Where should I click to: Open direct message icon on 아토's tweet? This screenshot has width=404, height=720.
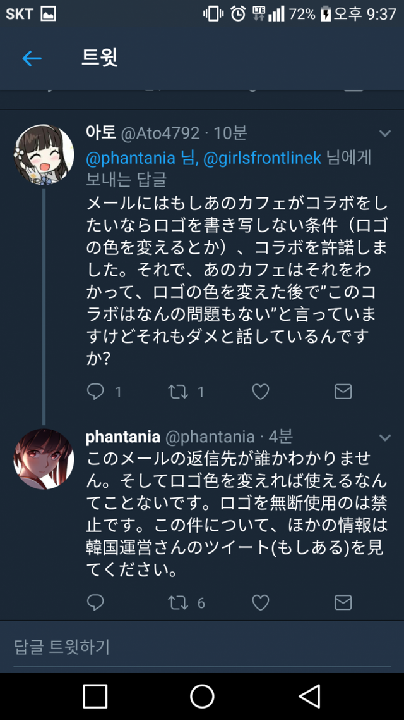point(343,391)
